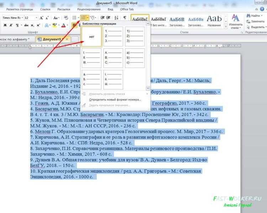This screenshot has width=267, height=213.
Task: Minimize the ribbon with caret icon
Action: point(257,9)
